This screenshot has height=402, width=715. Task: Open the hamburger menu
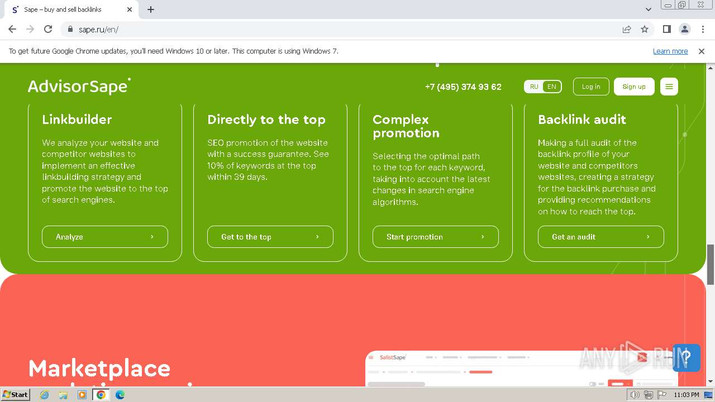(x=669, y=87)
